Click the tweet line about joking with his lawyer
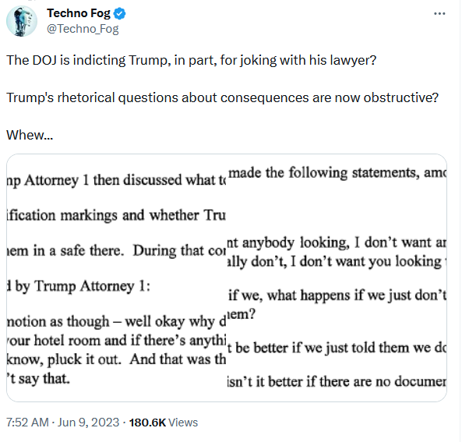 click(x=192, y=60)
